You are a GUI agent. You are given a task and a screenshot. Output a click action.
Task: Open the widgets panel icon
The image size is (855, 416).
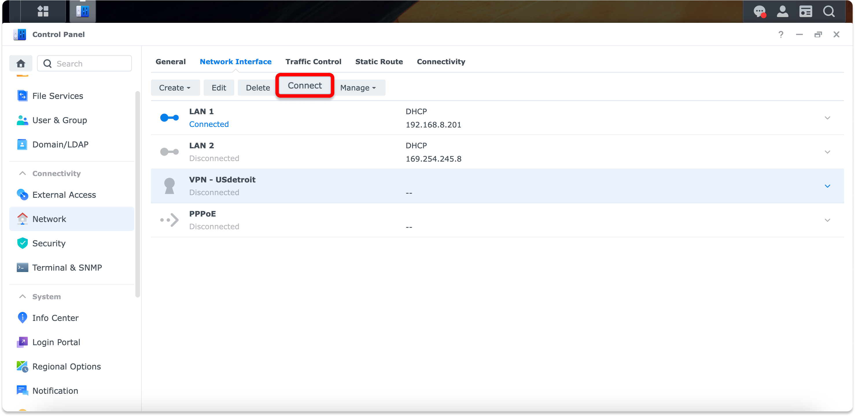(806, 11)
